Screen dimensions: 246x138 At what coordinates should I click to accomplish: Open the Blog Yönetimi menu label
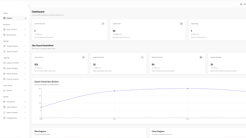click(11, 35)
